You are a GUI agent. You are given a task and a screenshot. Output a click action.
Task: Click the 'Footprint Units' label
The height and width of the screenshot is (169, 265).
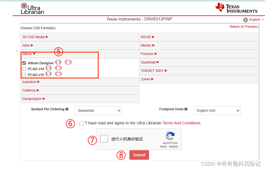[171, 109]
